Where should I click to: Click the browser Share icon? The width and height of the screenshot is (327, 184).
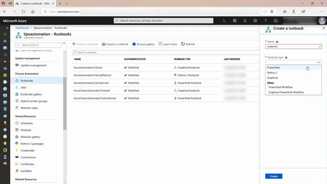pyautogui.click(x=303, y=12)
